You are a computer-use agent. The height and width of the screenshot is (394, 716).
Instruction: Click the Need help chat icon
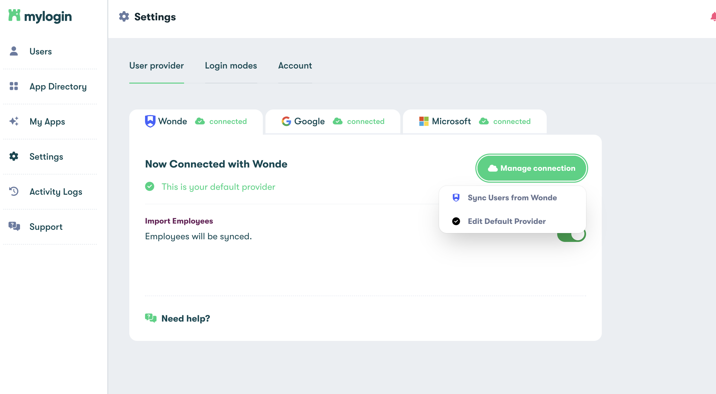click(x=151, y=318)
